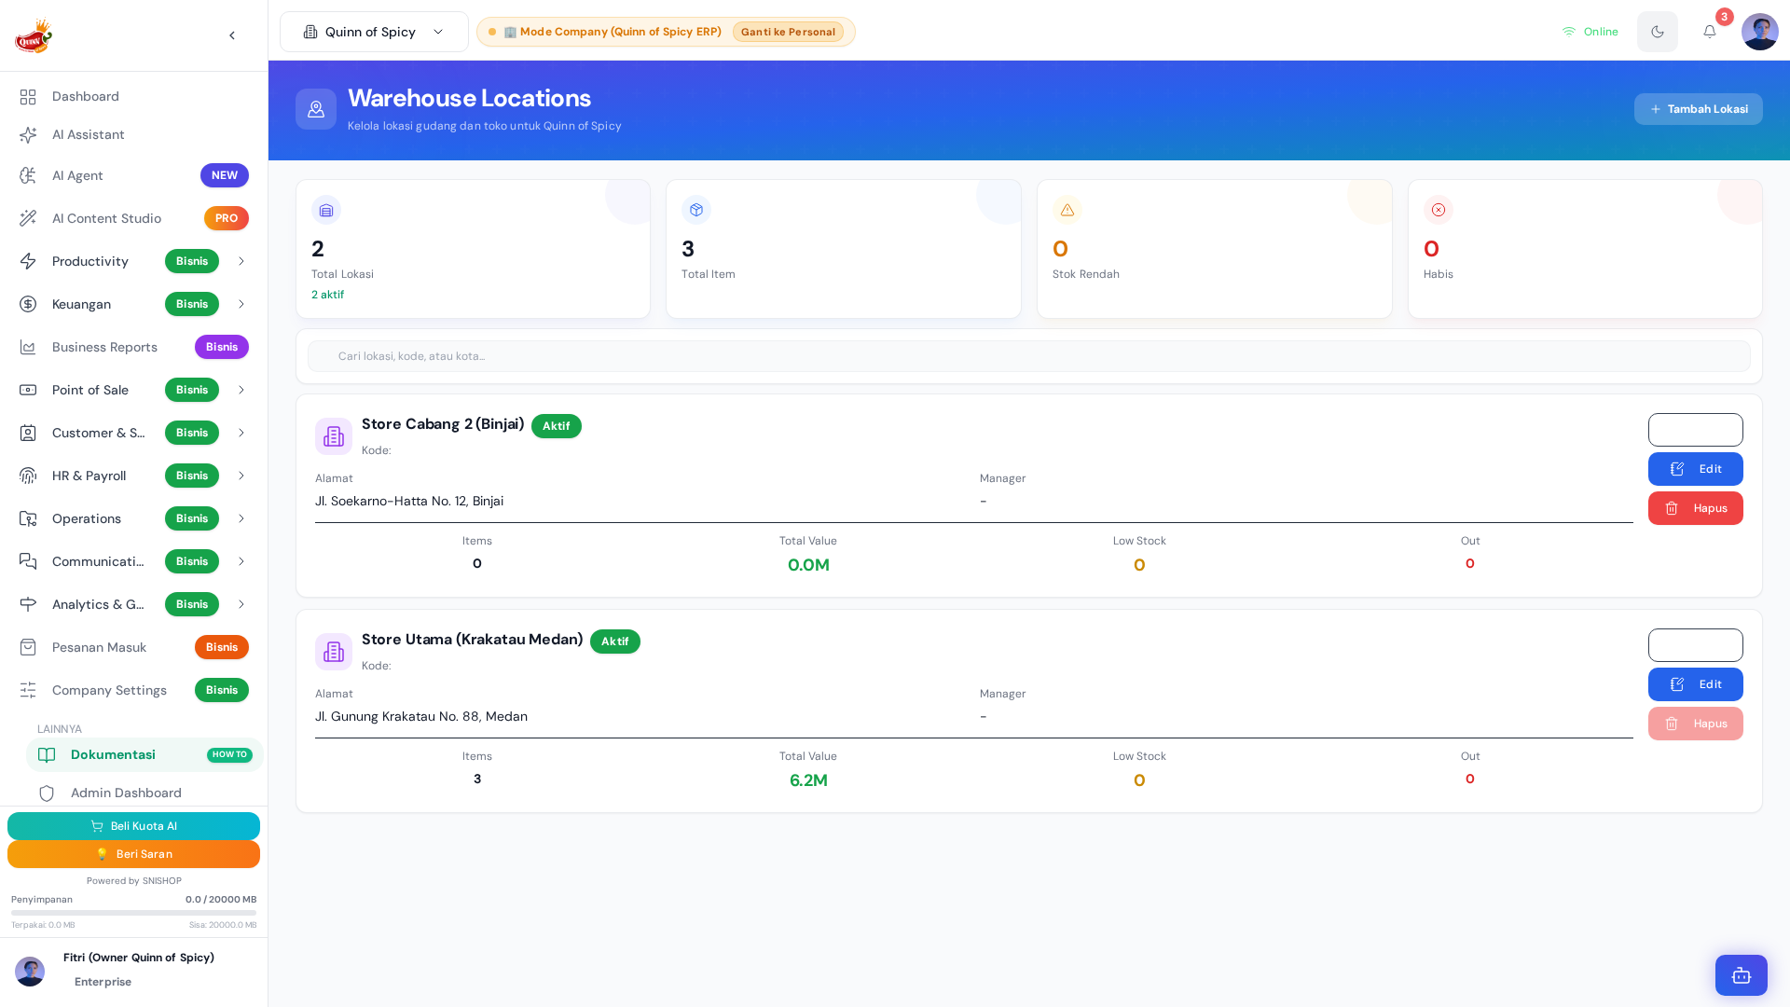Edit Store Cabang 2 (Binjai)
1790x1007 pixels.
click(1695, 469)
